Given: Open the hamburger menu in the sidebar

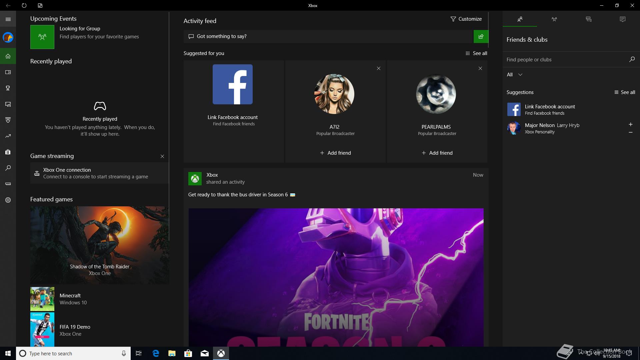Looking at the screenshot, I should [8, 19].
